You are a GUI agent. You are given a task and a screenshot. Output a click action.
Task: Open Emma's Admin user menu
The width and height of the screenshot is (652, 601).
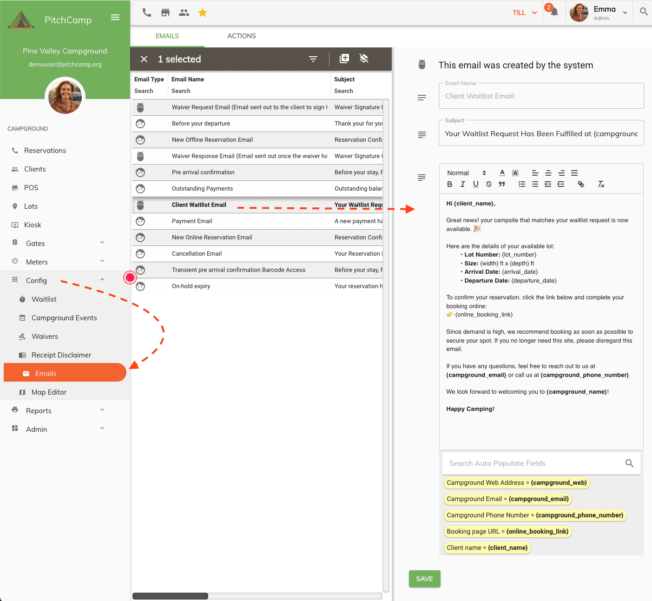coord(599,13)
